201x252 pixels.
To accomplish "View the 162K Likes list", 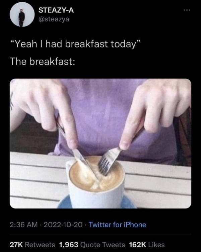I will click(147, 245).
